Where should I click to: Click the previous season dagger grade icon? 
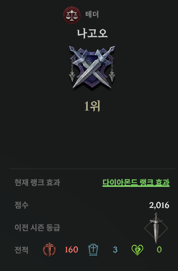[156, 228]
